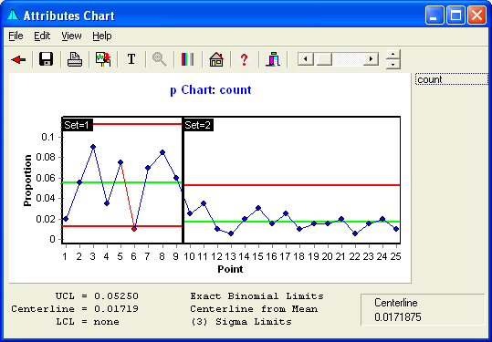Click 'Exact Binomial Limits' text

(256, 296)
